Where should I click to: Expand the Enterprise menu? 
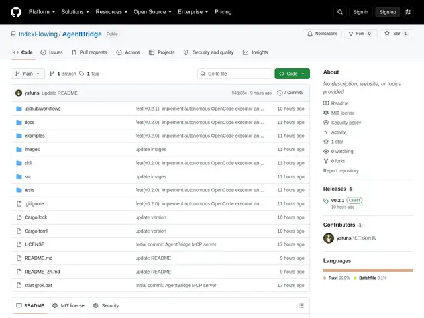[x=193, y=12]
